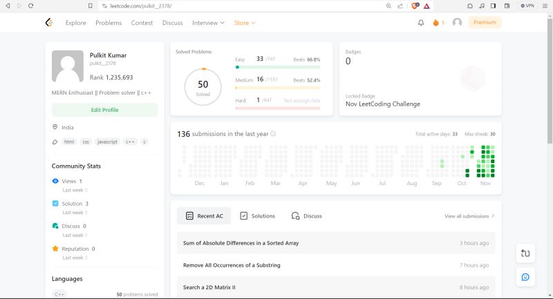The image size is (553, 299).
Task: Bookmark this page with the bookmark icon
Action: pyautogui.click(x=91, y=6)
